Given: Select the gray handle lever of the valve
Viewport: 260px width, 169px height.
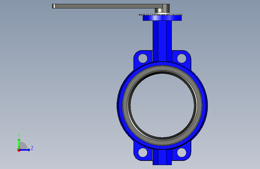Looking at the screenshot, I should pyautogui.click(x=107, y=6).
